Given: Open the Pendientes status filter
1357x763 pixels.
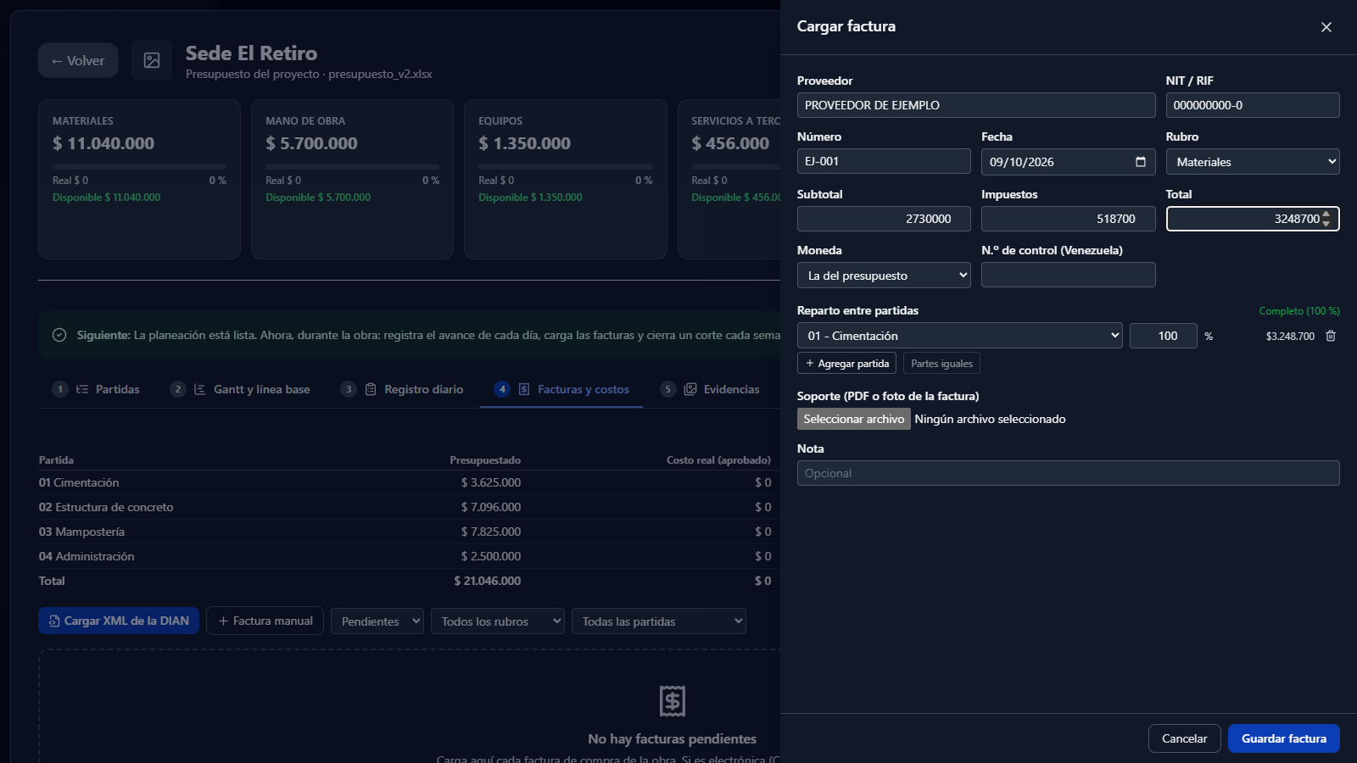Looking at the screenshot, I should pos(377,621).
